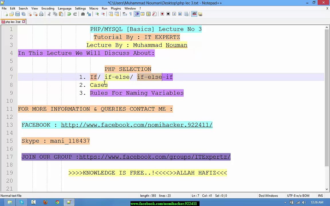Save current recorded macro icon
Image resolution: width=330 pixels, height=206 pixels.
coord(186,14)
